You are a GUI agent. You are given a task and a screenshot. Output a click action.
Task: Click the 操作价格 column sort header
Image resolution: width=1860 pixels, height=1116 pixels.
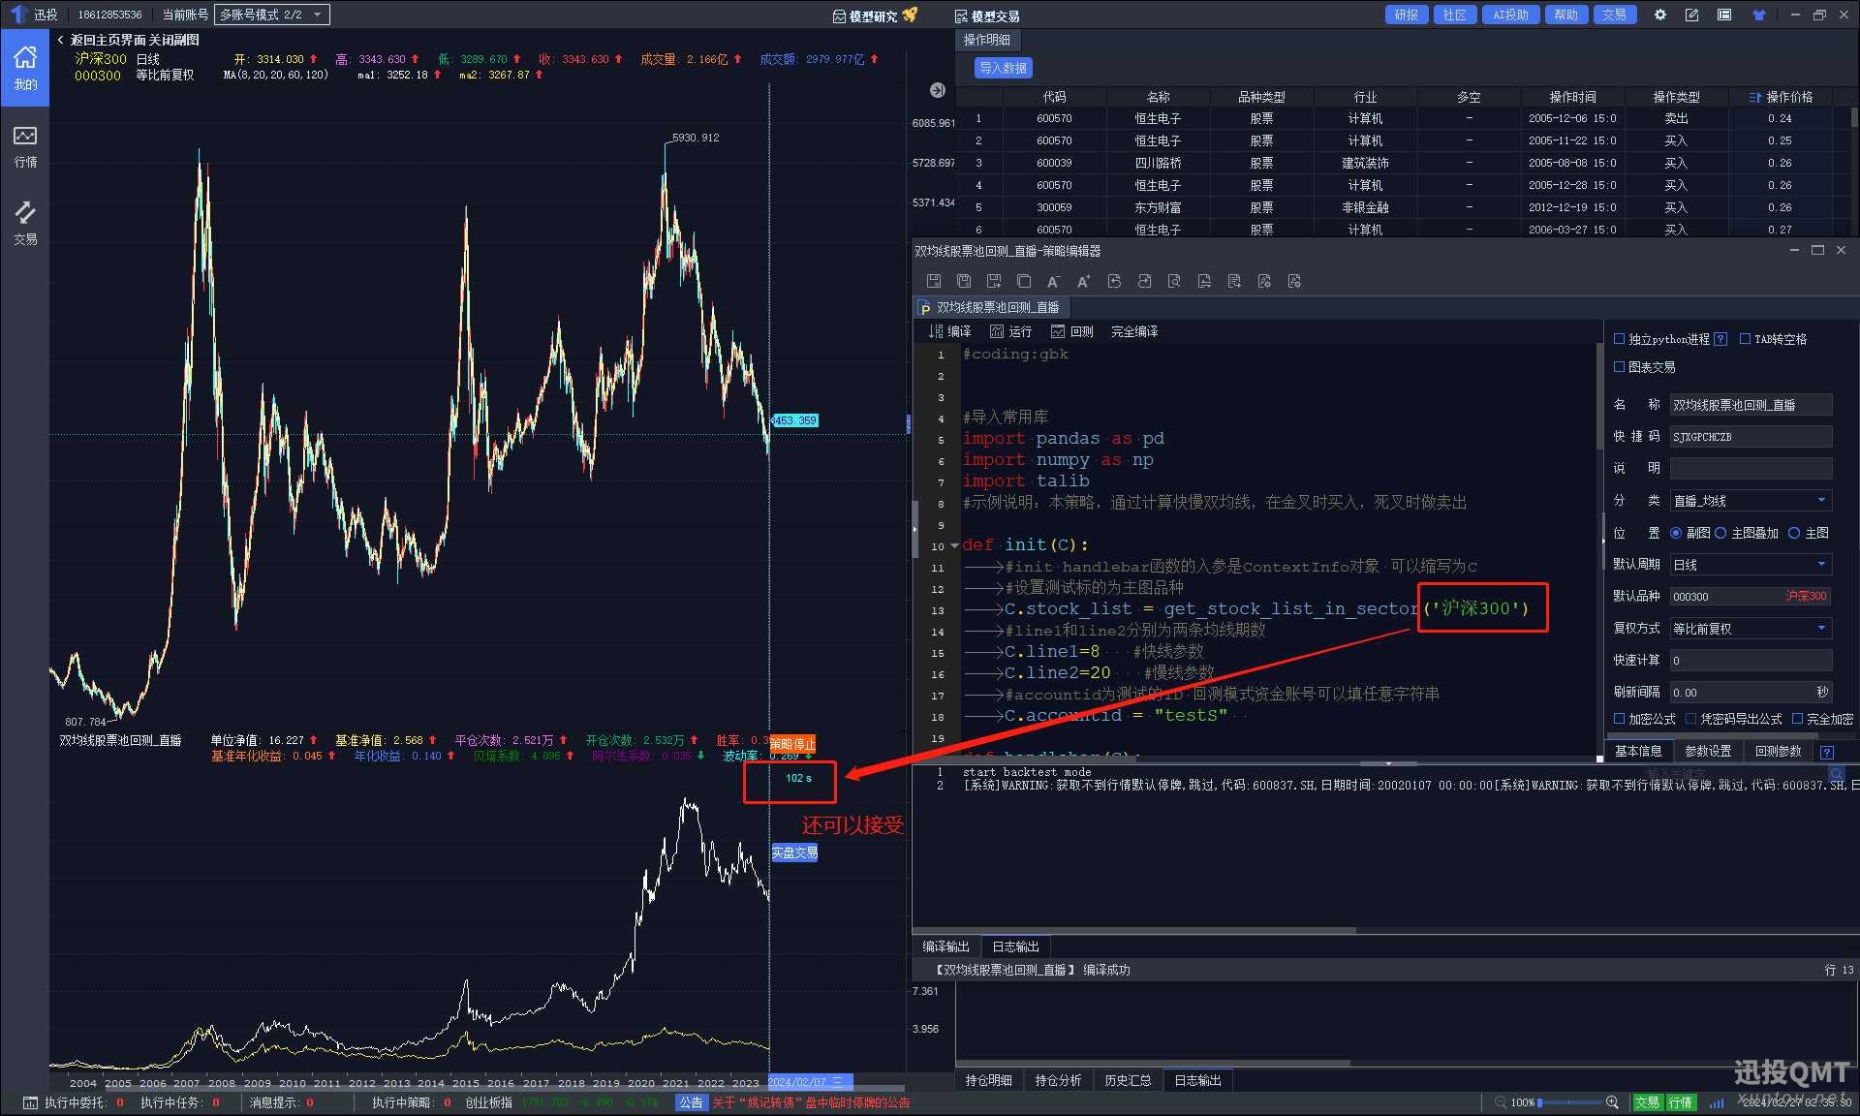(1781, 97)
